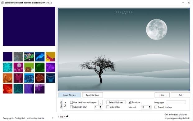Select the dark green leaf tile
193x121 pixels.
[40, 67]
